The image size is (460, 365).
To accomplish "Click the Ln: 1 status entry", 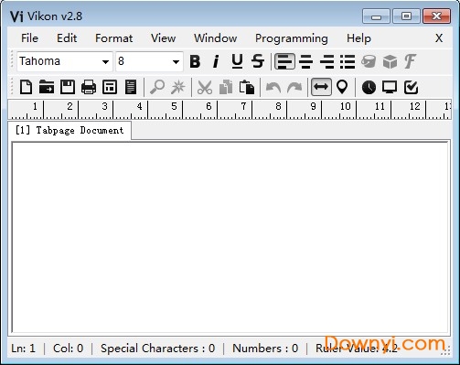I will [23, 349].
